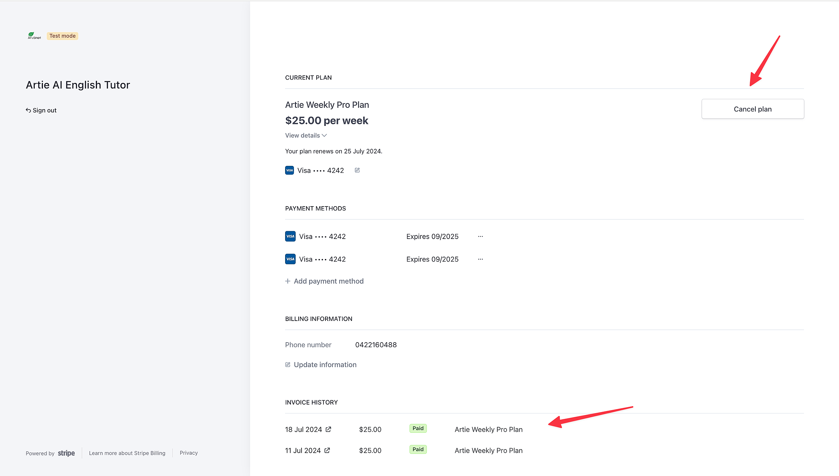
Task: Click the edit pencil icon beside current plan Visa 4242
Action: 357,170
